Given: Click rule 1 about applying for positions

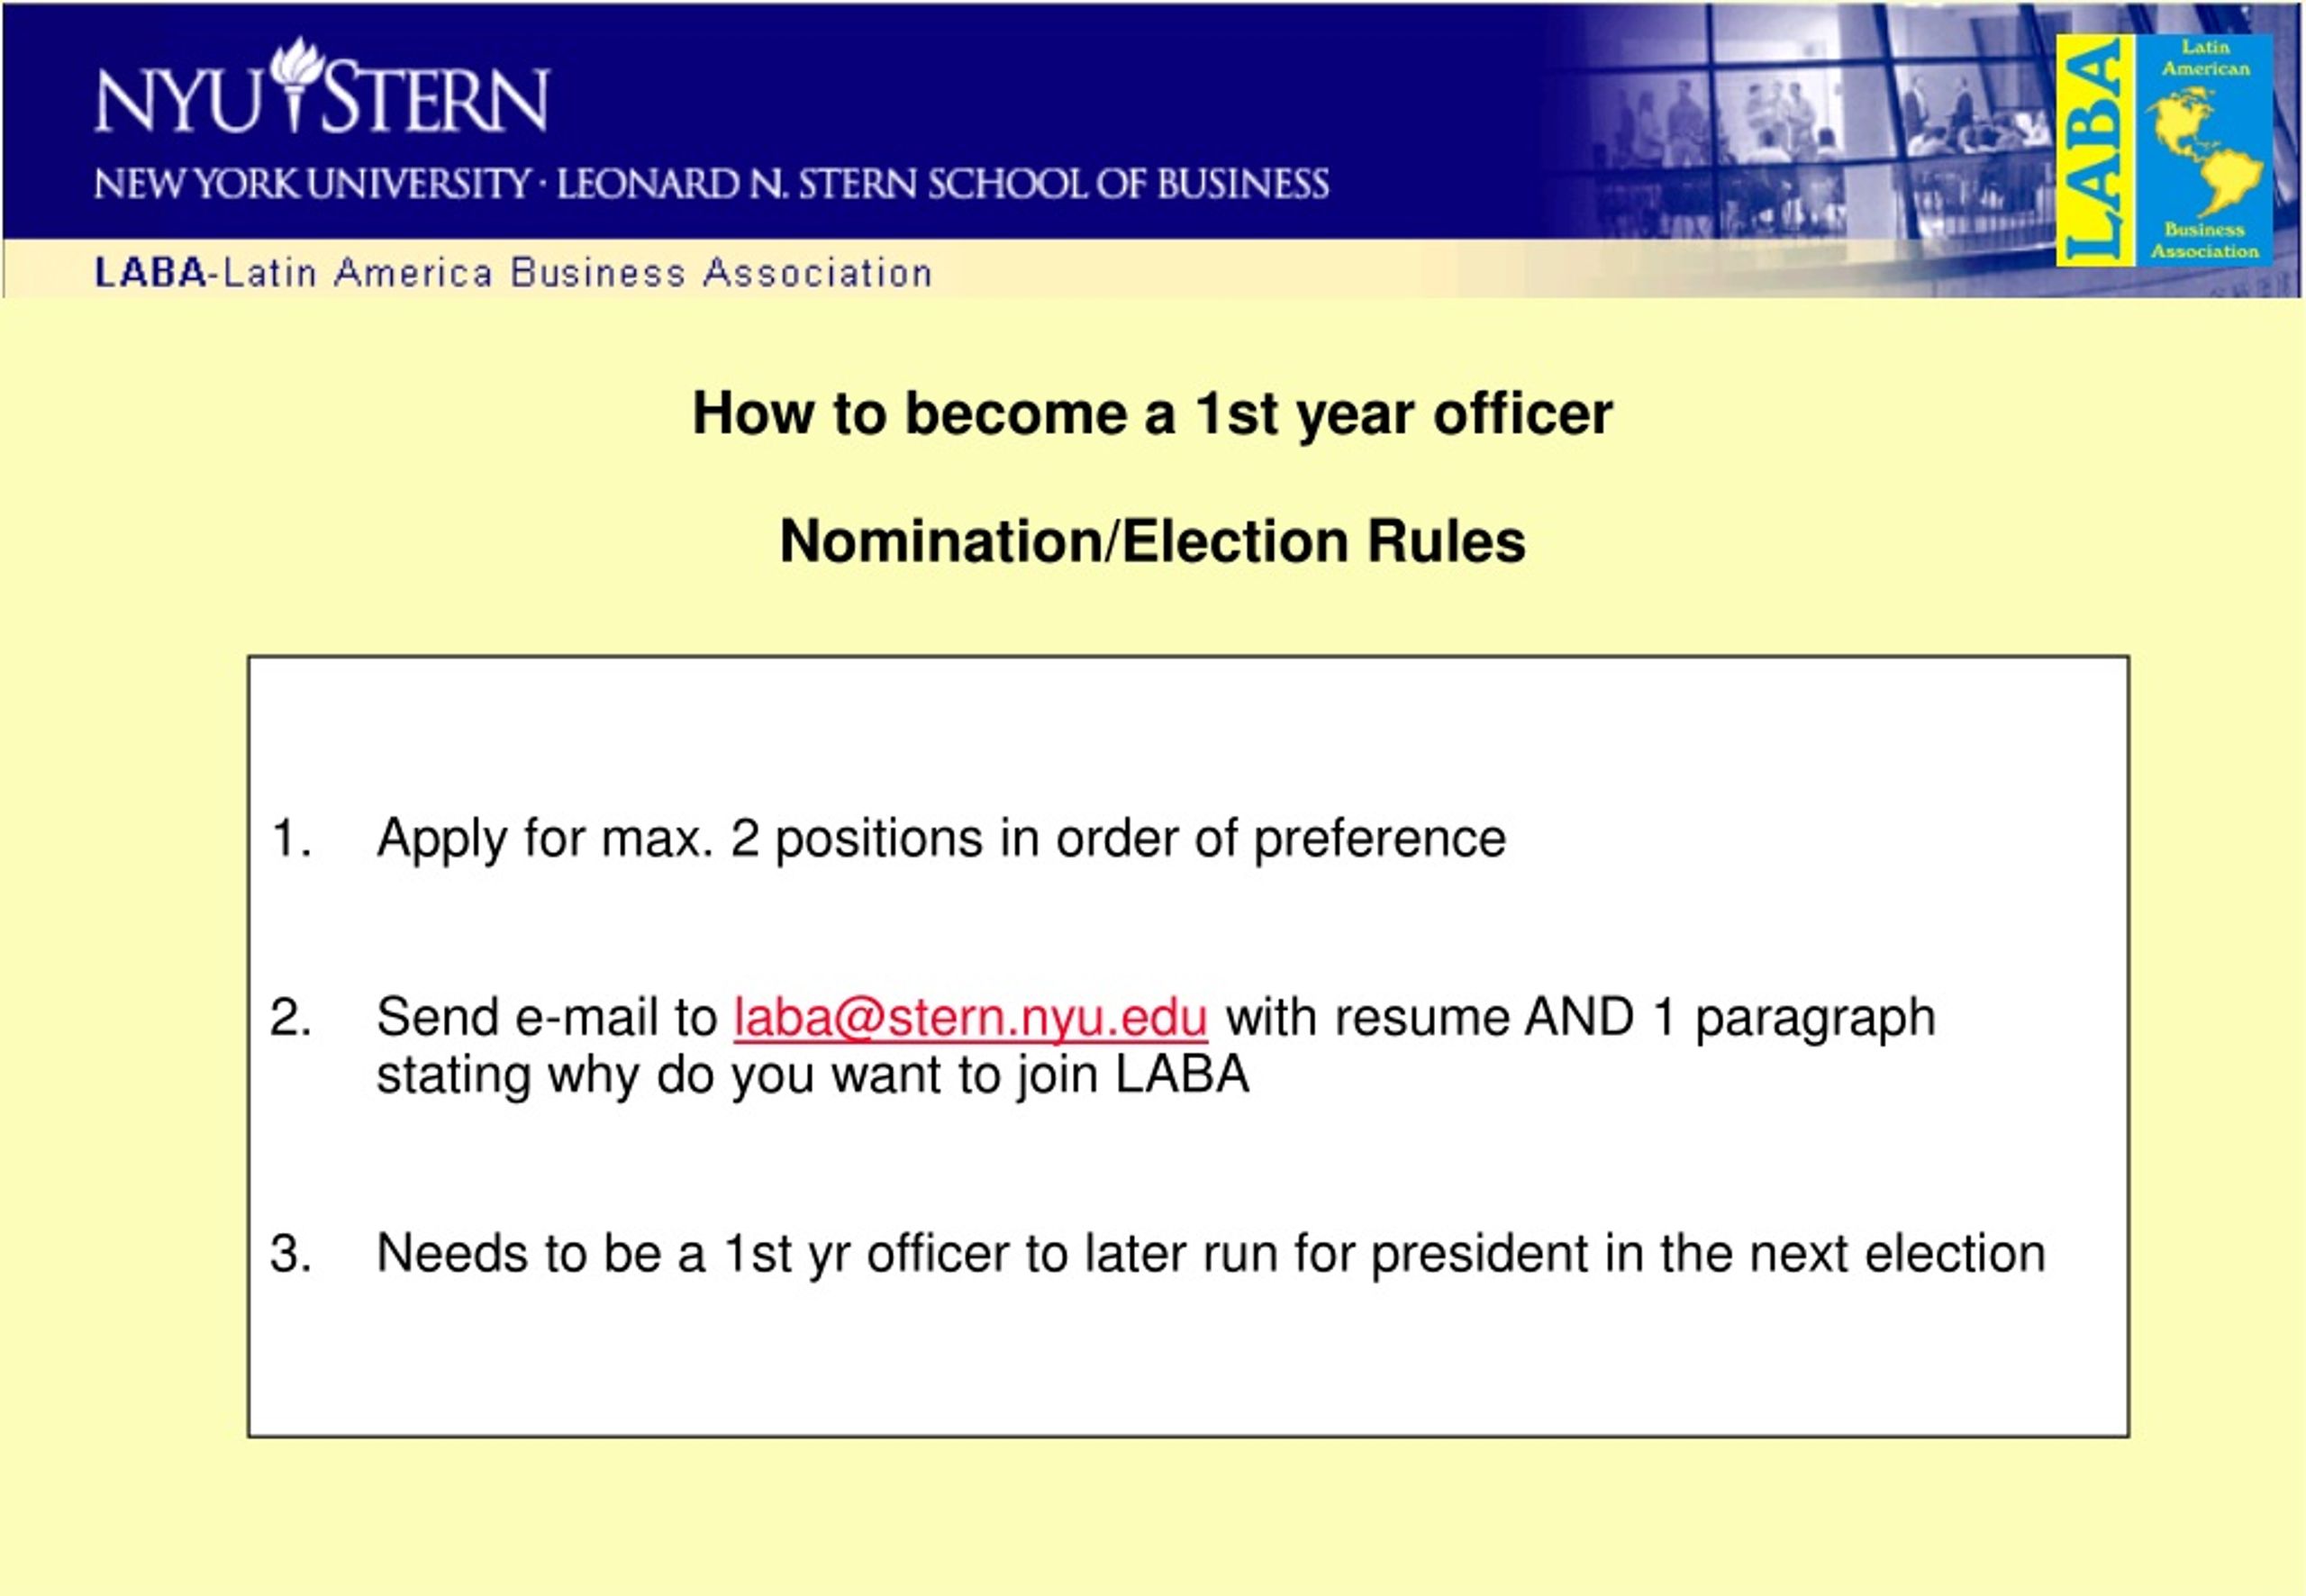Looking at the screenshot, I should point(940,838).
